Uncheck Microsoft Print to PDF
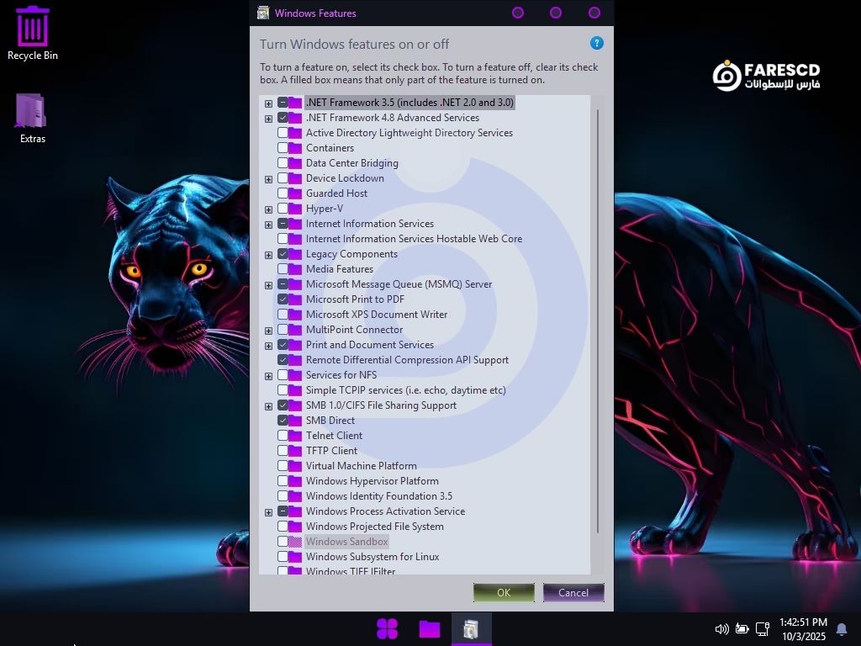861x646 pixels. [283, 299]
